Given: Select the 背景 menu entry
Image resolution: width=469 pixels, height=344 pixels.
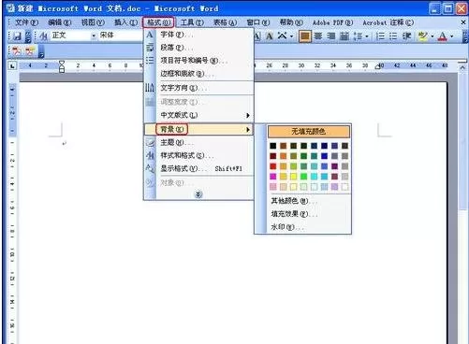Looking at the screenshot, I should click(198, 129).
